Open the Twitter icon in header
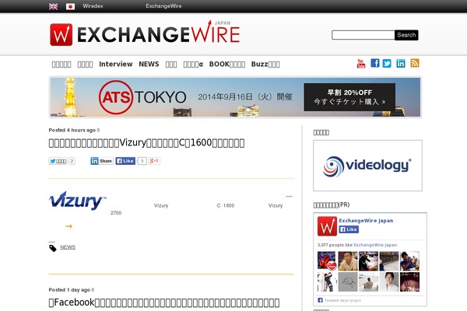Screen dimensions: 467x311 tap(387, 63)
